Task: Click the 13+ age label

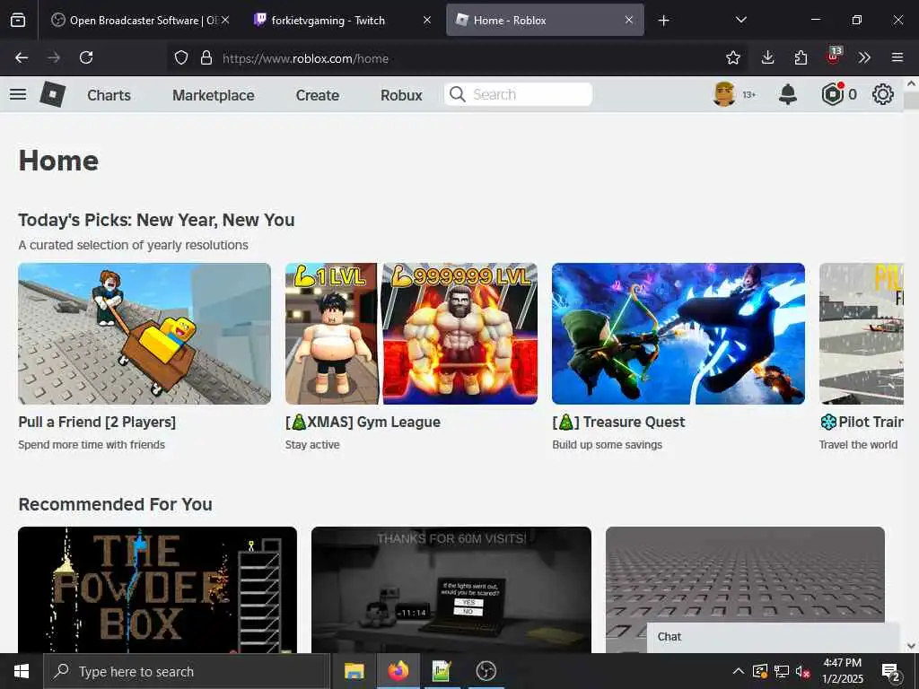Action: (749, 95)
